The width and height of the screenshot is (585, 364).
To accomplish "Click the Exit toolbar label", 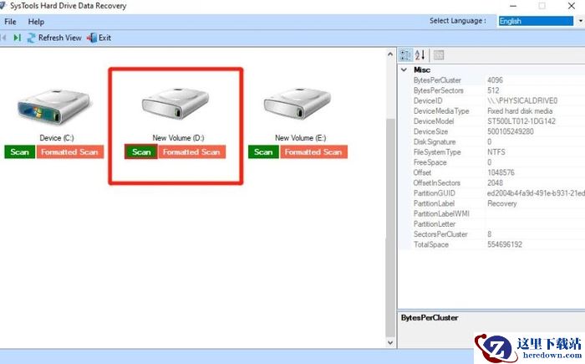I will coord(104,38).
